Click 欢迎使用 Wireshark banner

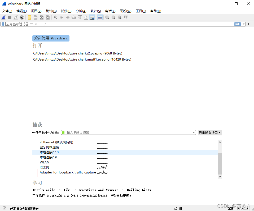(x=51, y=38)
